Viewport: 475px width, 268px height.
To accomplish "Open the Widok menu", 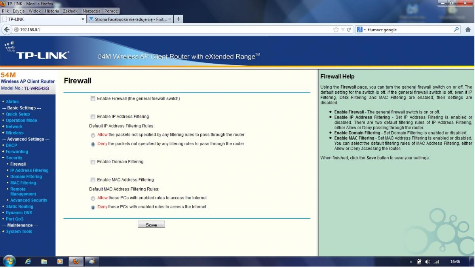I will point(35,11).
